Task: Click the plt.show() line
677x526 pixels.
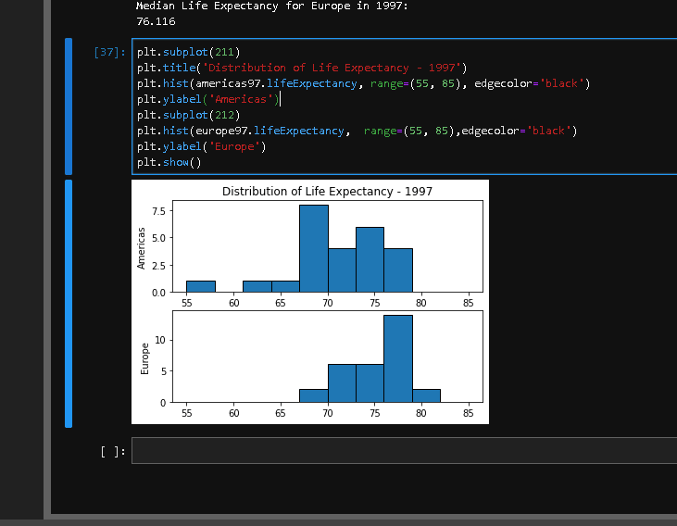Action: tap(169, 162)
